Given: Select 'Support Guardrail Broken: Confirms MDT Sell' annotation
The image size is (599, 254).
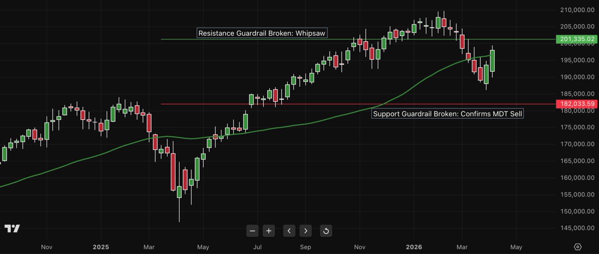Looking at the screenshot, I should 448,114.
